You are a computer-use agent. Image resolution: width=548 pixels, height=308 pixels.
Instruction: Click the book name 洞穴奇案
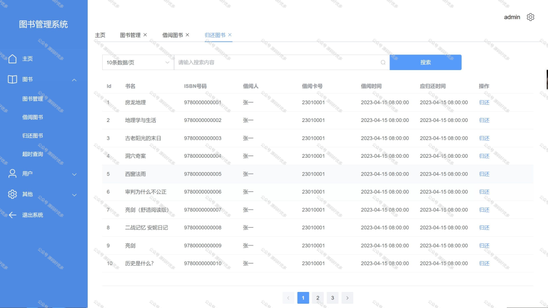point(135,156)
